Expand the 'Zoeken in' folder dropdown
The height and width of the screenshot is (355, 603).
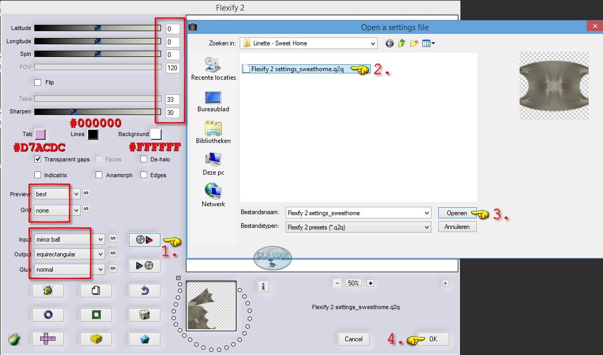(373, 43)
